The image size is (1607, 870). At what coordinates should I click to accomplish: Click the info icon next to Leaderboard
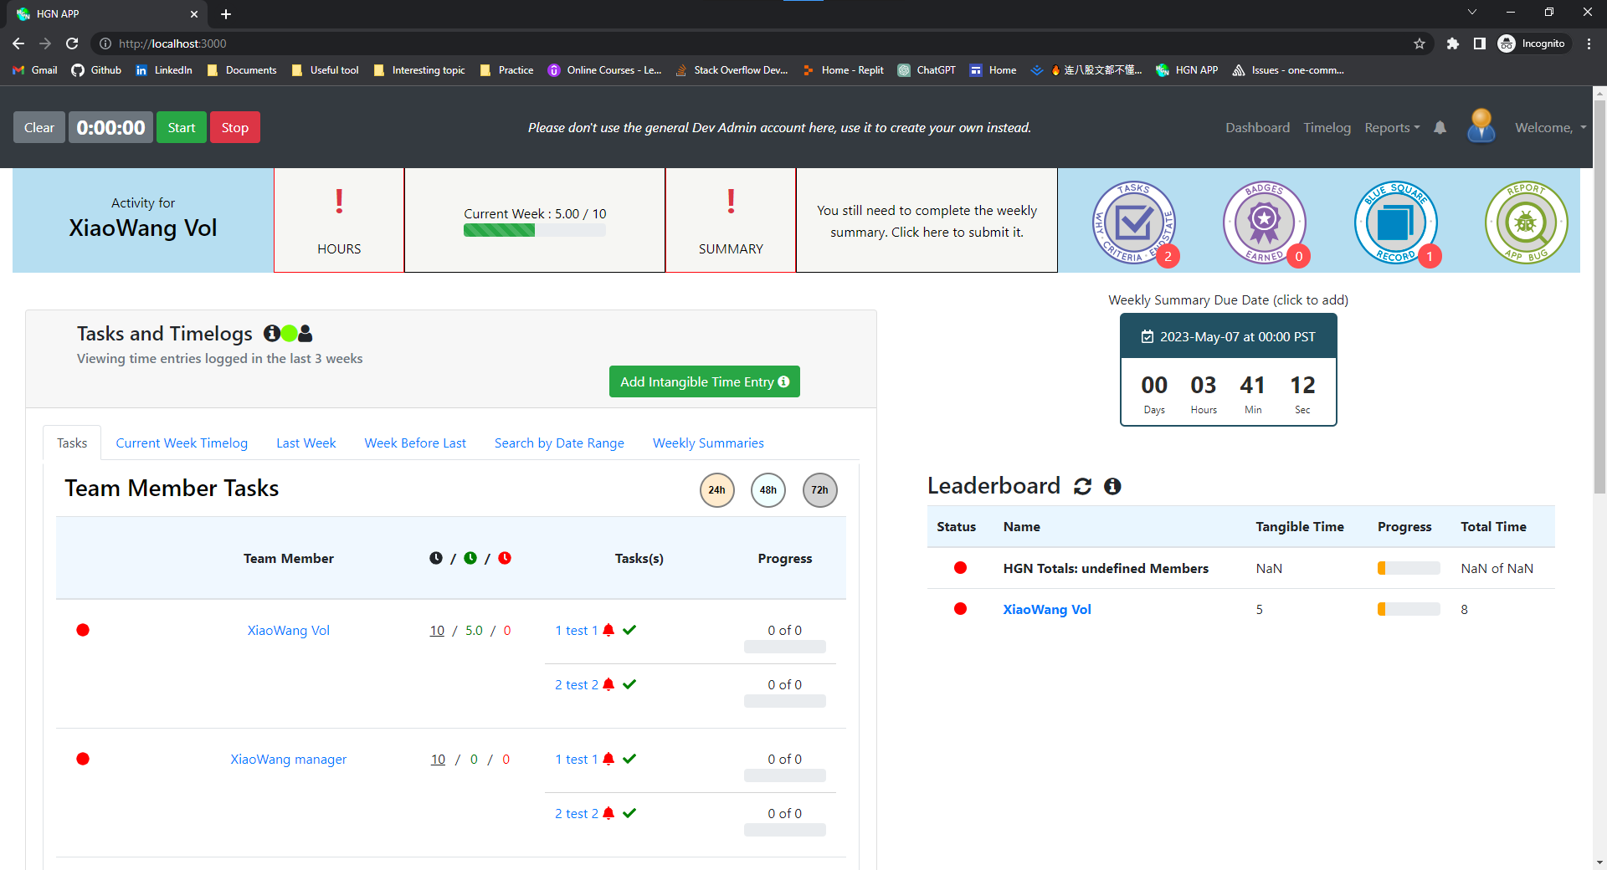(x=1112, y=486)
